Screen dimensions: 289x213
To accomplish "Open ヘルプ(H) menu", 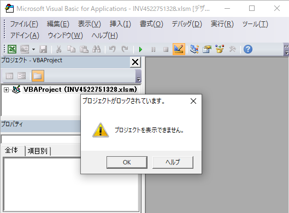I will click(x=104, y=35).
